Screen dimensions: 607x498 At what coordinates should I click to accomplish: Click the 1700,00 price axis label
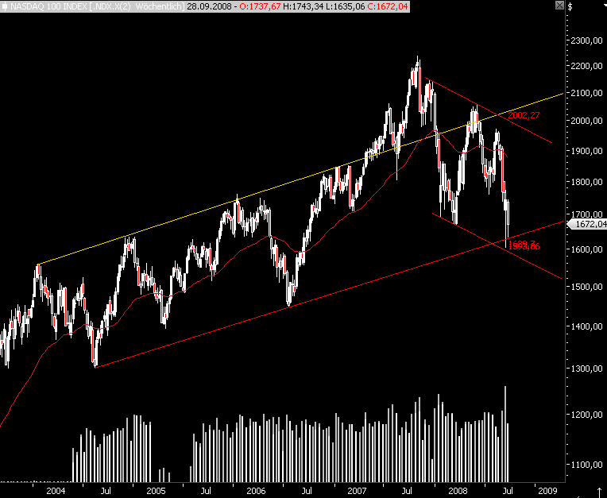(587, 214)
